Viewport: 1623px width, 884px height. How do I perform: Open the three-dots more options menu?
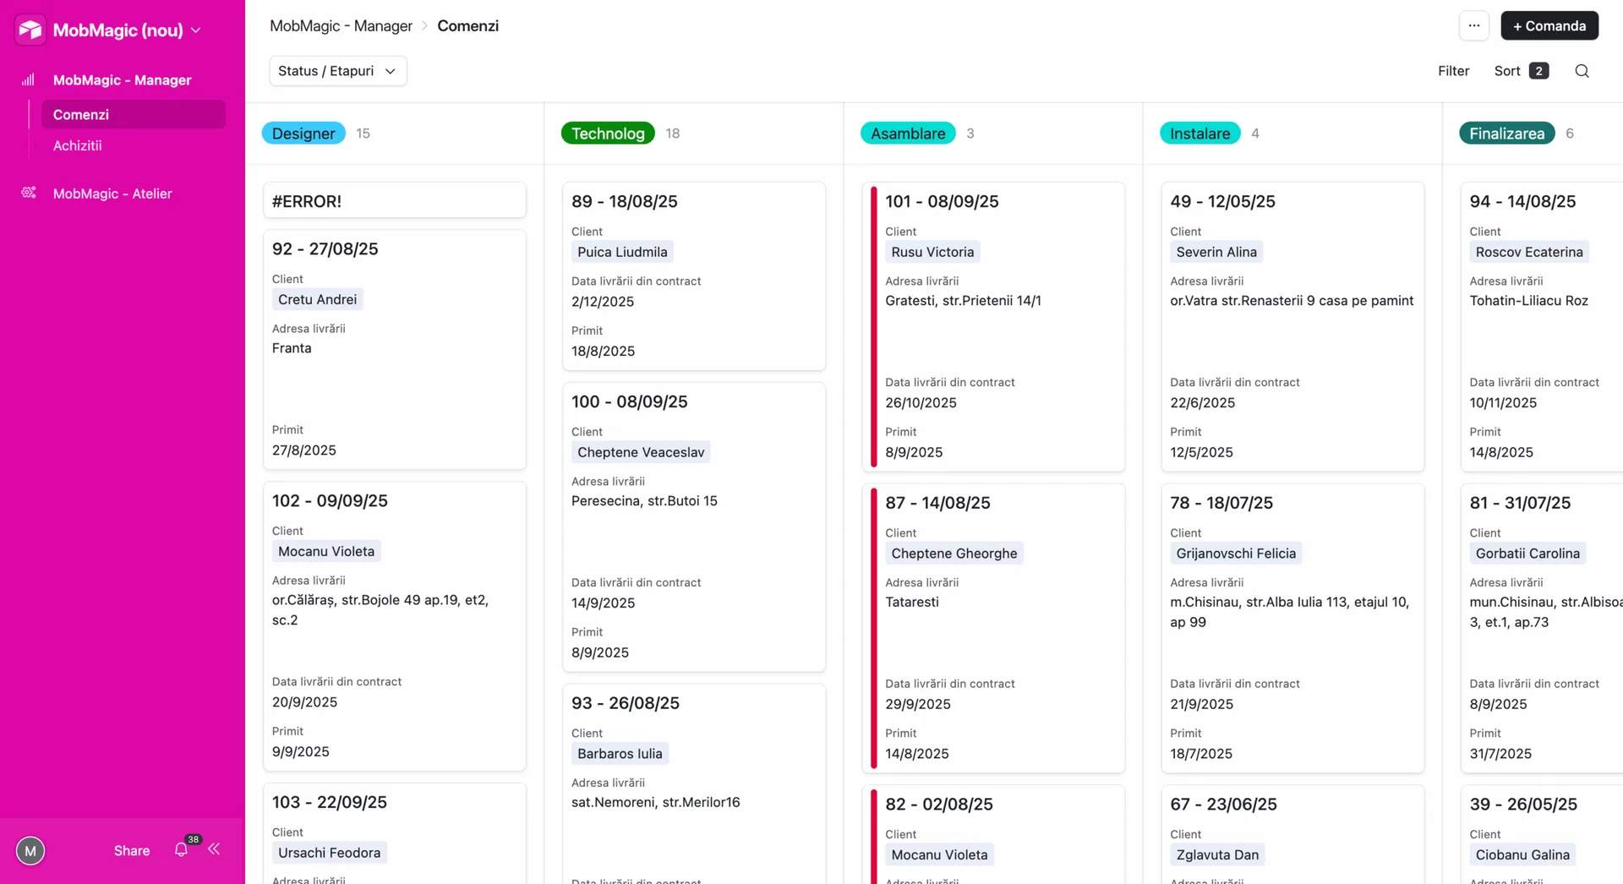(1473, 26)
